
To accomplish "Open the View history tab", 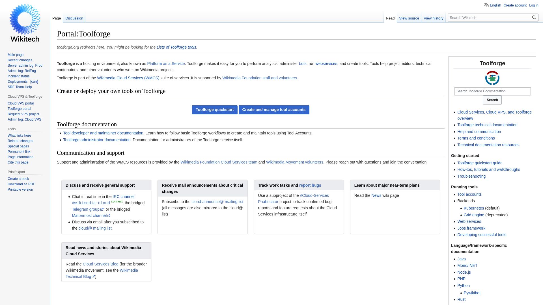I will click(x=433, y=18).
